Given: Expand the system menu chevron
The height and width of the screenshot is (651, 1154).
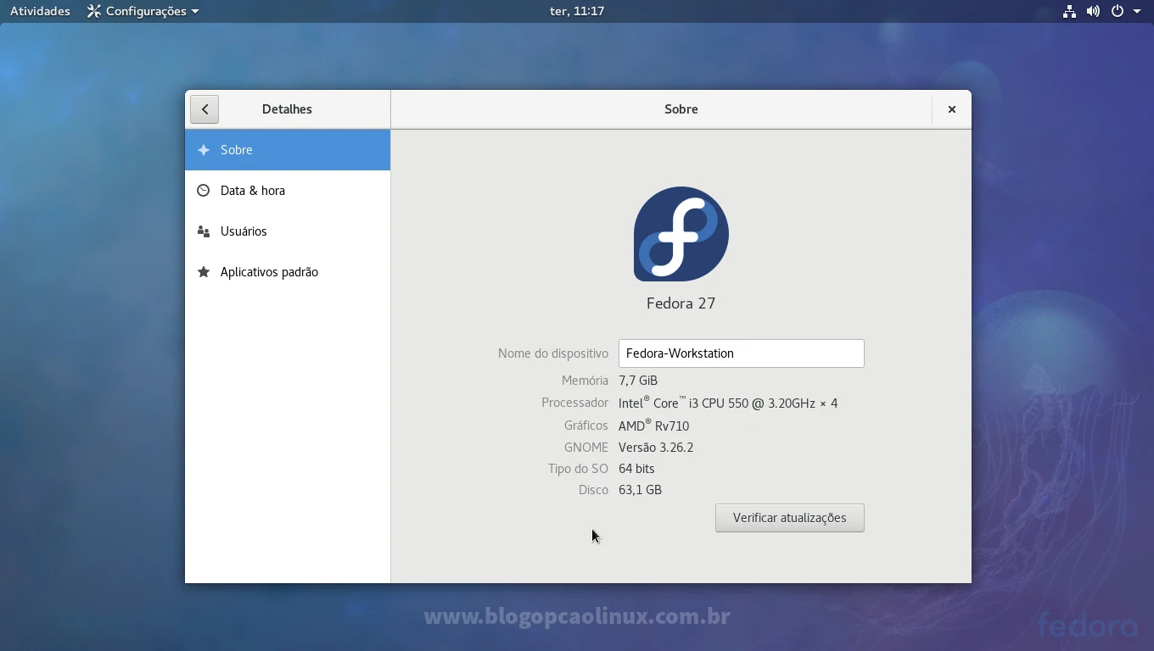Looking at the screenshot, I should point(1138,11).
